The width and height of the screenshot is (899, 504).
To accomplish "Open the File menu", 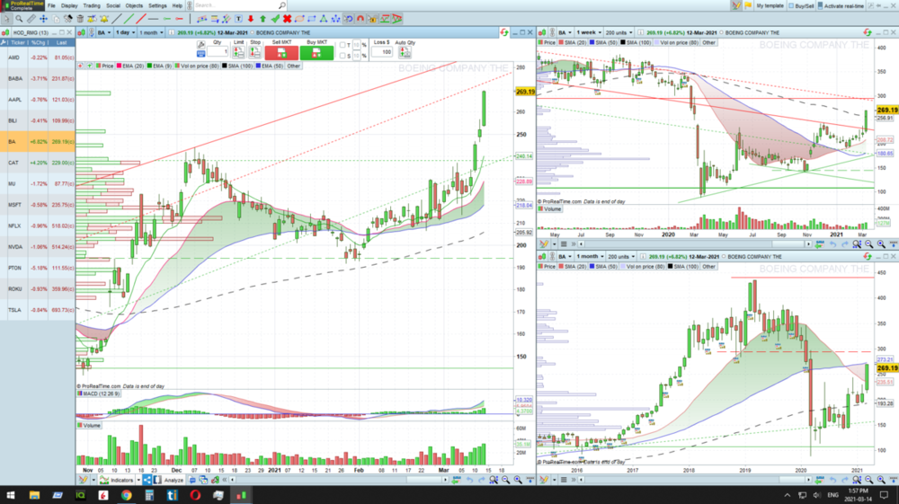I will [x=51, y=5].
